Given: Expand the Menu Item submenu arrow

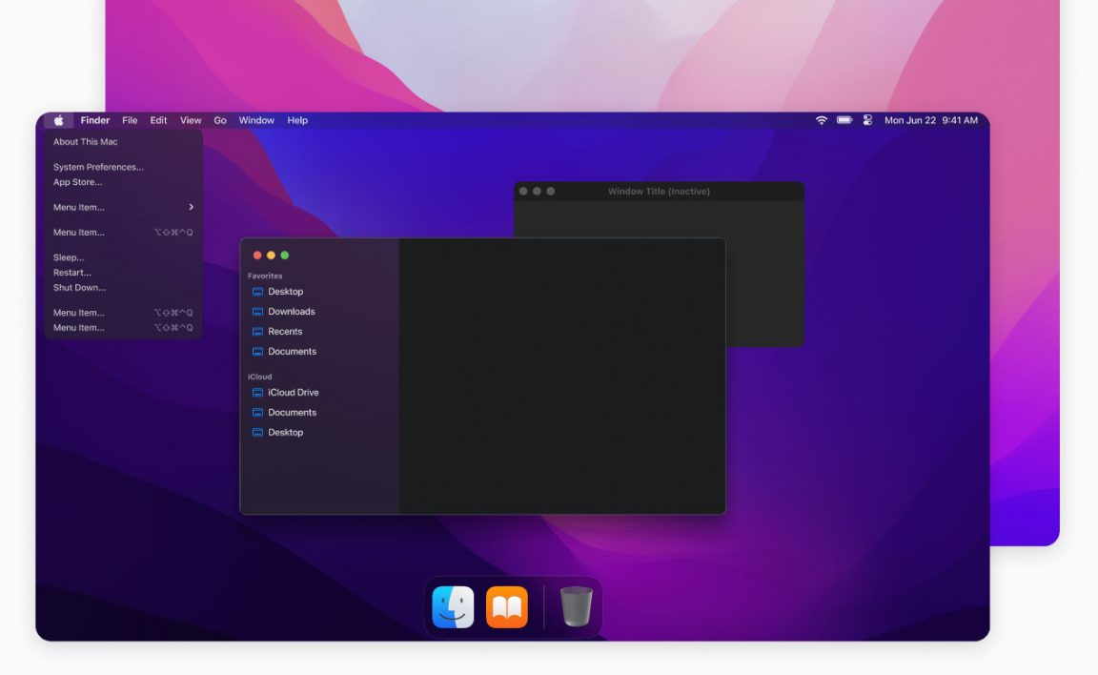Looking at the screenshot, I should [x=191, y=207].
